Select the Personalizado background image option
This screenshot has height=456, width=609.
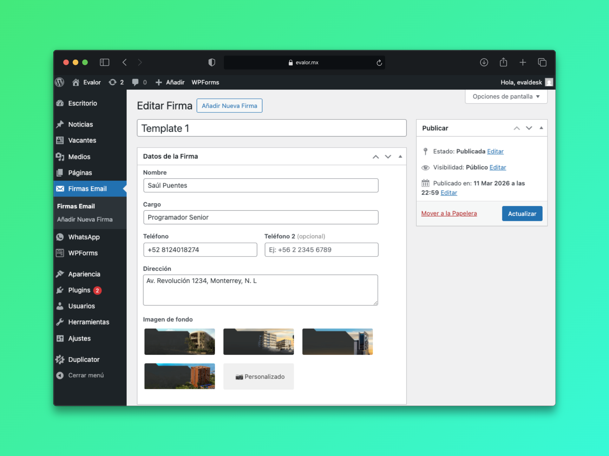coord(259,377)
